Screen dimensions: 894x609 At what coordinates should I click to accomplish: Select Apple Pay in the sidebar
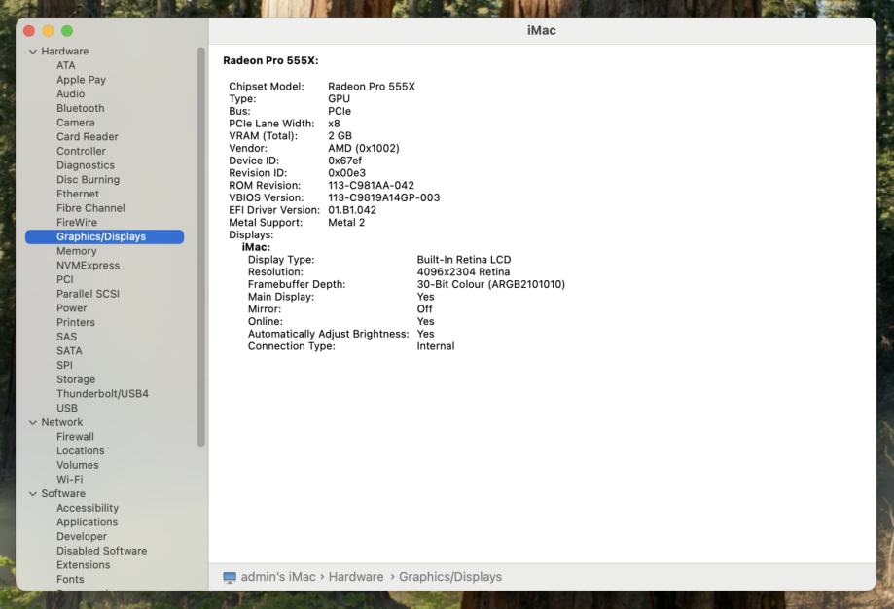click(81, 80)
